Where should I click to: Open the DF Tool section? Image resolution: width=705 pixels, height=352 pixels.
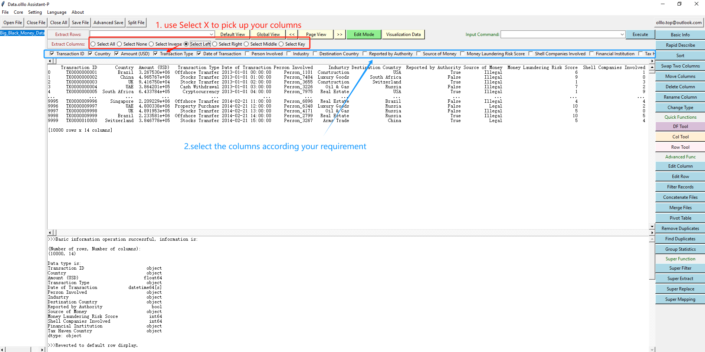pyautogui.click(x=680, y=126)
